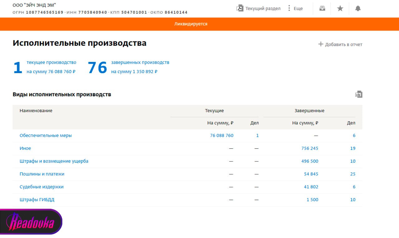Click the текущее производство summary link

pos(51,63)
